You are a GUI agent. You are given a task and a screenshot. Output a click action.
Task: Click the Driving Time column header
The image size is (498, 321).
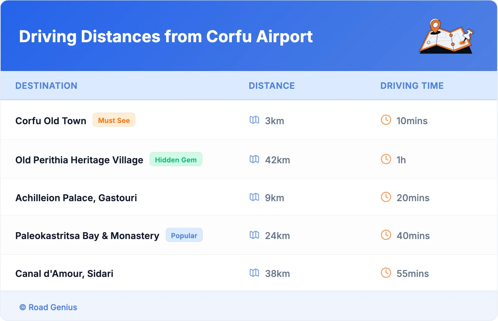(x=412, y=86)
